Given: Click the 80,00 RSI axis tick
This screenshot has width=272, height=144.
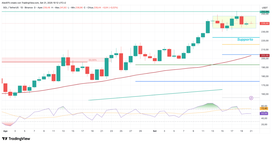Looking at the screenshot, I should [x=264, y=106].
